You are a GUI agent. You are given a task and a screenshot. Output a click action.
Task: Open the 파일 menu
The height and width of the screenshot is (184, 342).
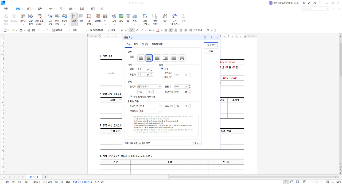coord(6,9)
